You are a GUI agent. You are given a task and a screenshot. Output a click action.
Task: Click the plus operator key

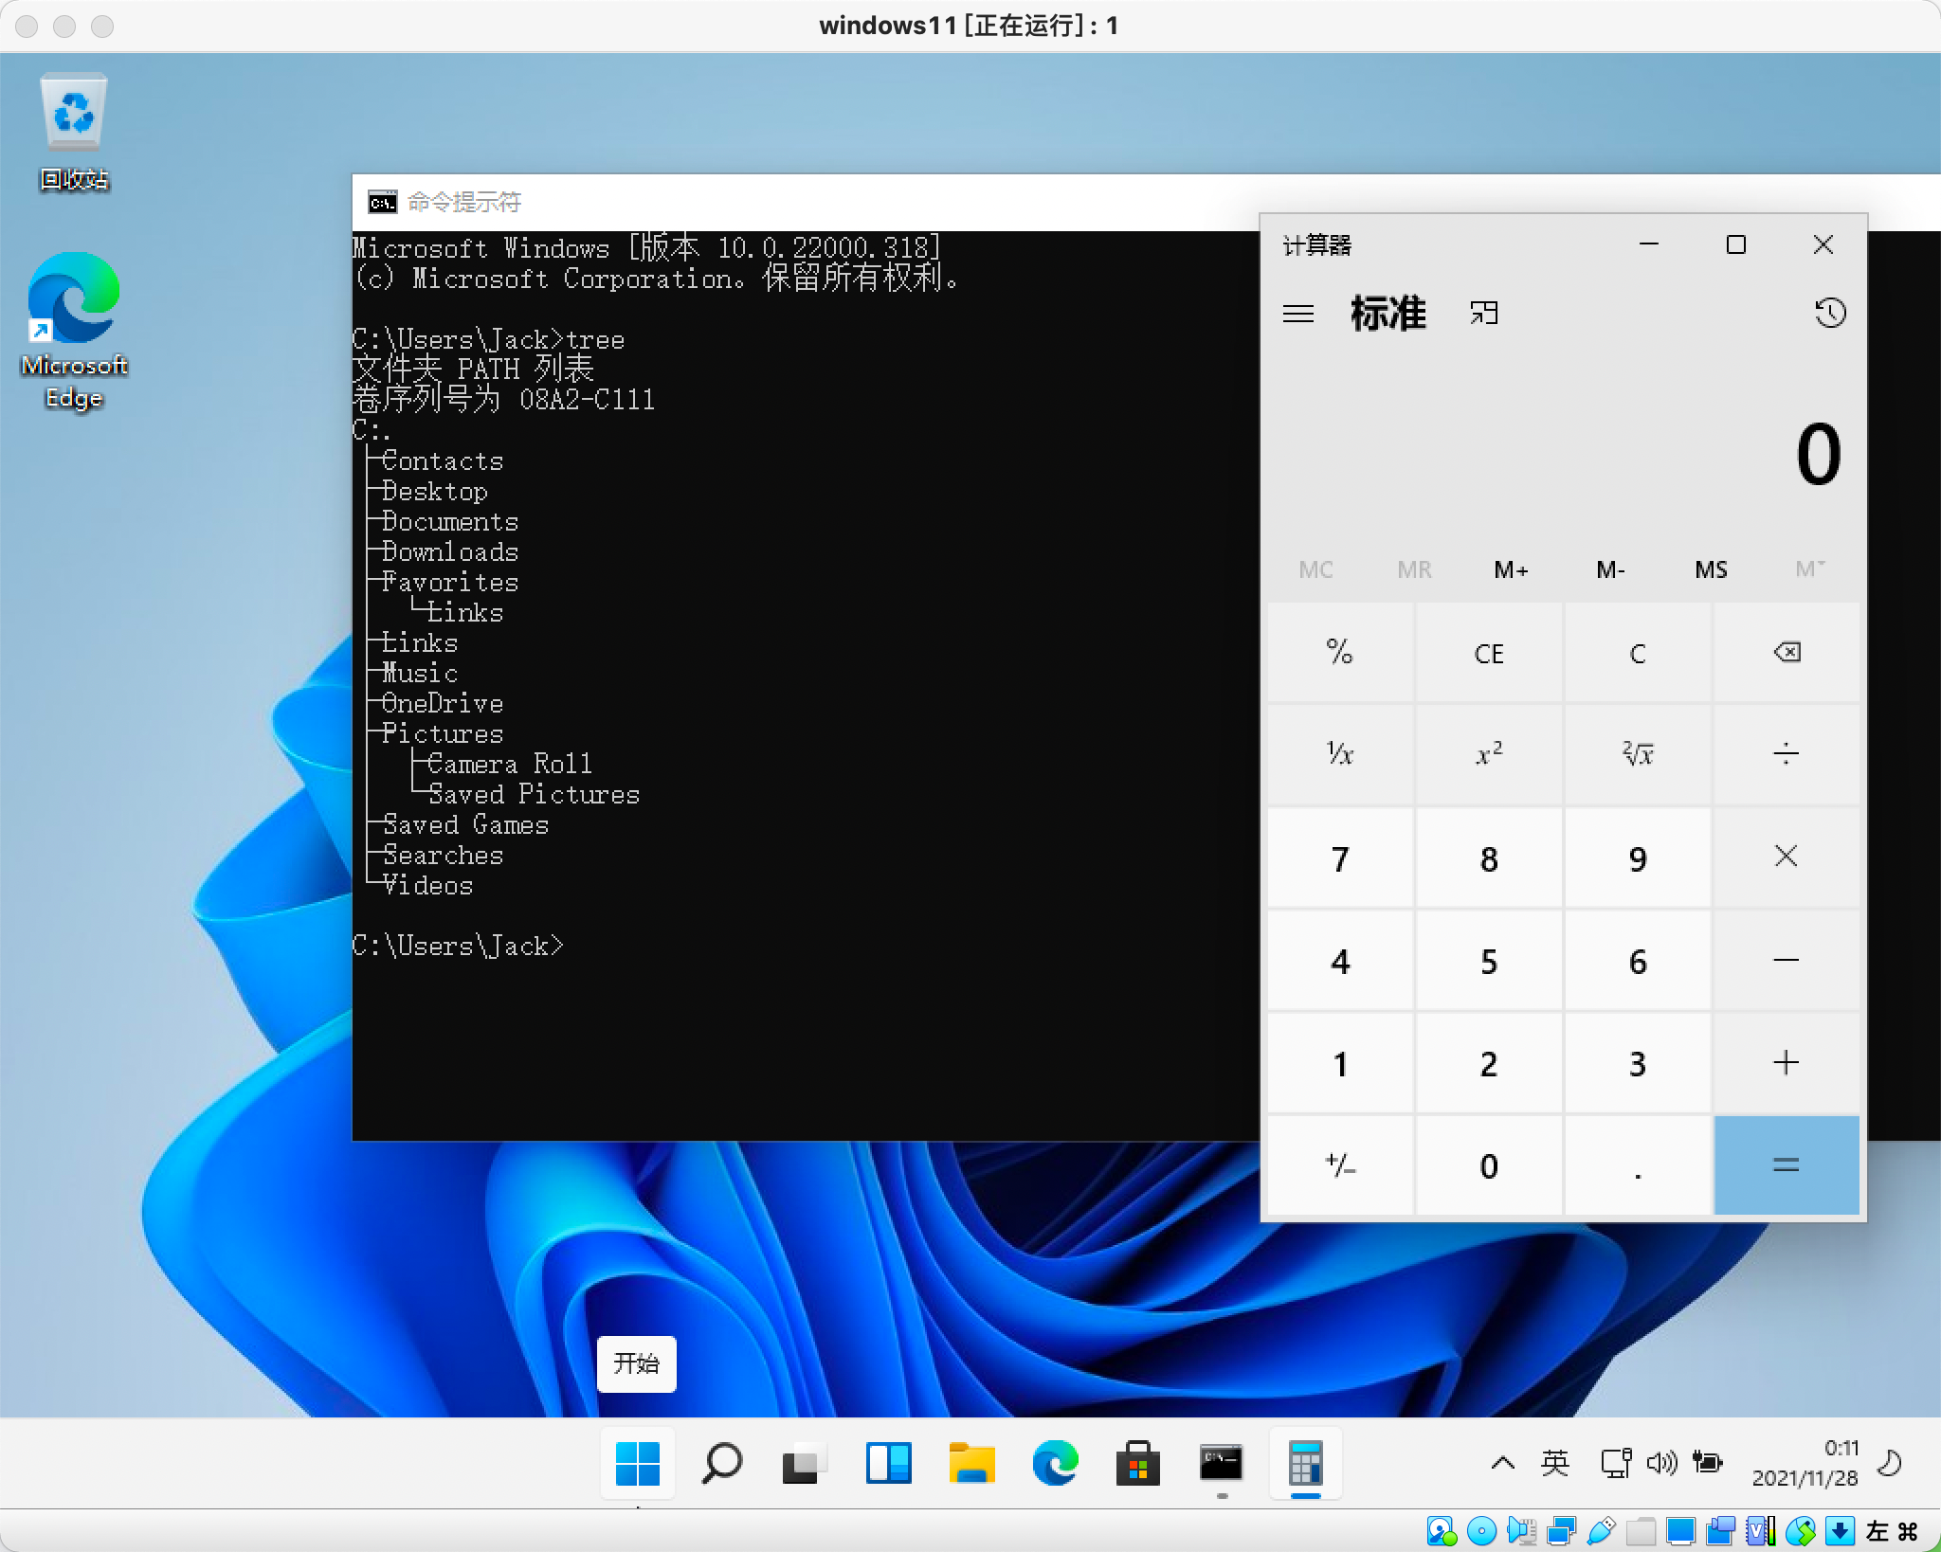click(x=1787, y=1063)
